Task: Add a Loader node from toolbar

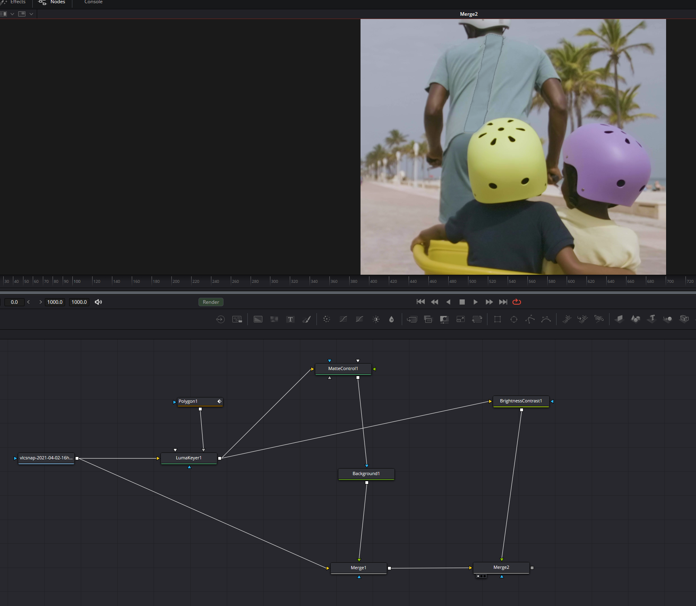Action: tap(220, 319)
